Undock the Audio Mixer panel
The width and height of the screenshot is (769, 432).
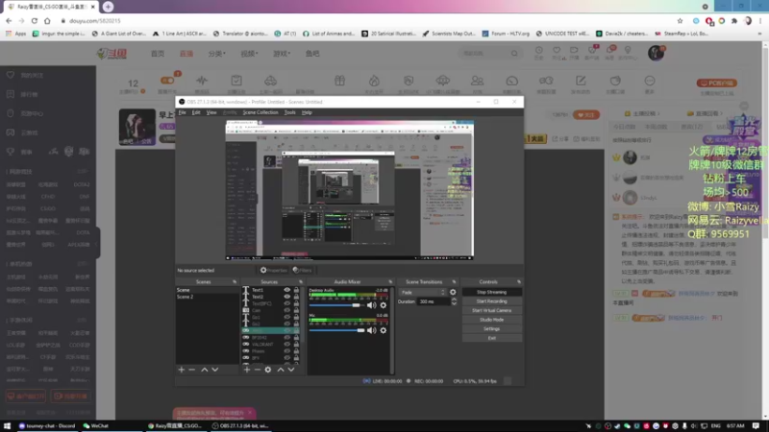click(390, 282)
